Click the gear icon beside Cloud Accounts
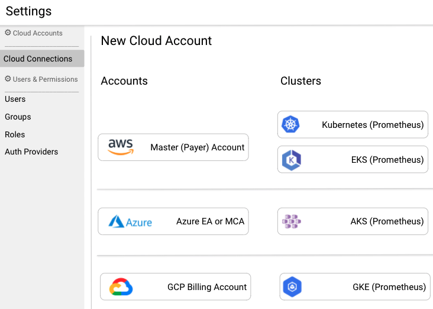 click(x=8, y=33)
